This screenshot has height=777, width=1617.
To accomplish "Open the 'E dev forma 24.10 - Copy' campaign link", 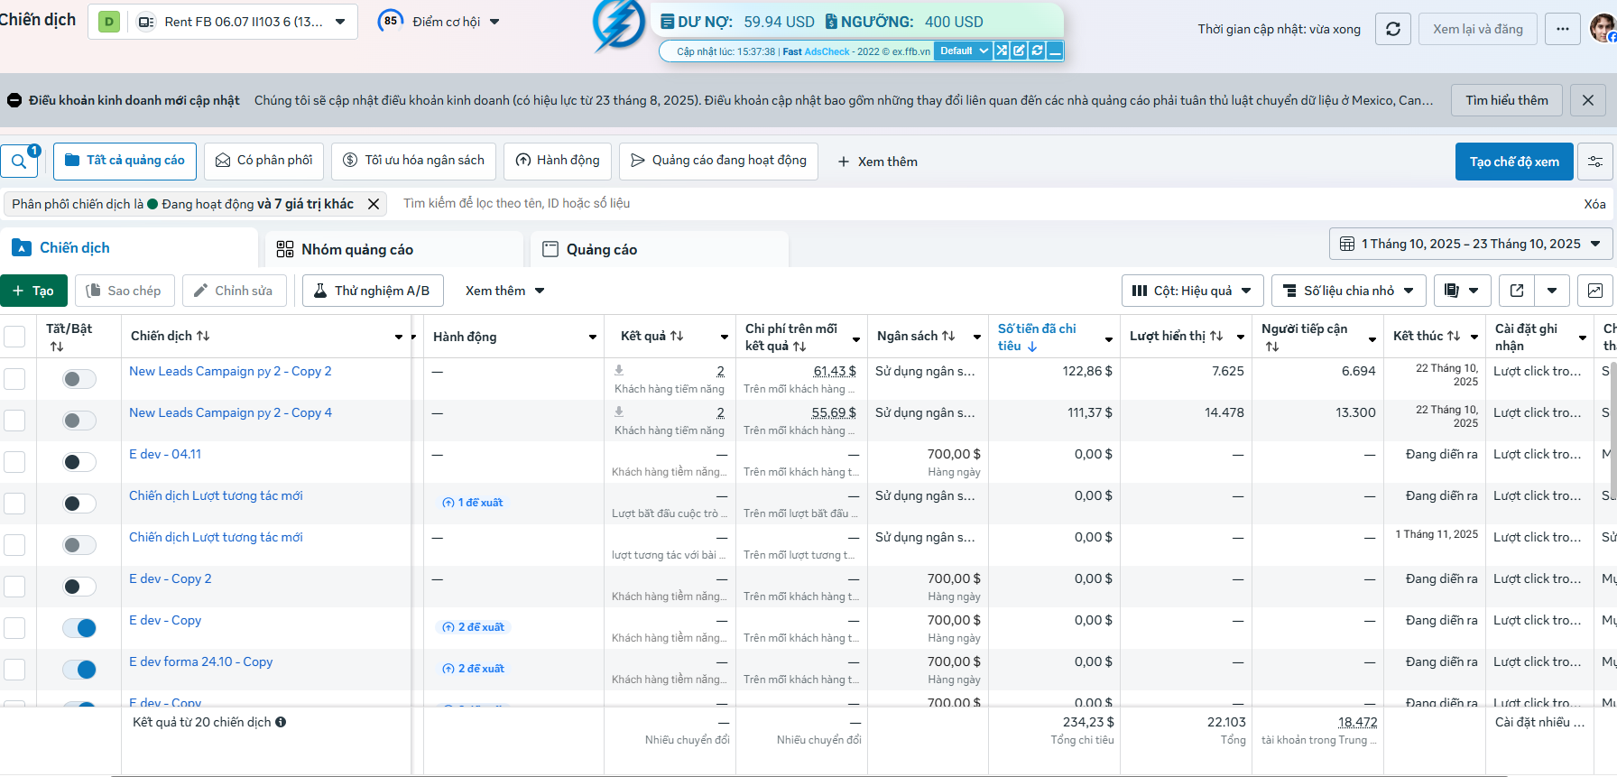I will click(200, 661).
